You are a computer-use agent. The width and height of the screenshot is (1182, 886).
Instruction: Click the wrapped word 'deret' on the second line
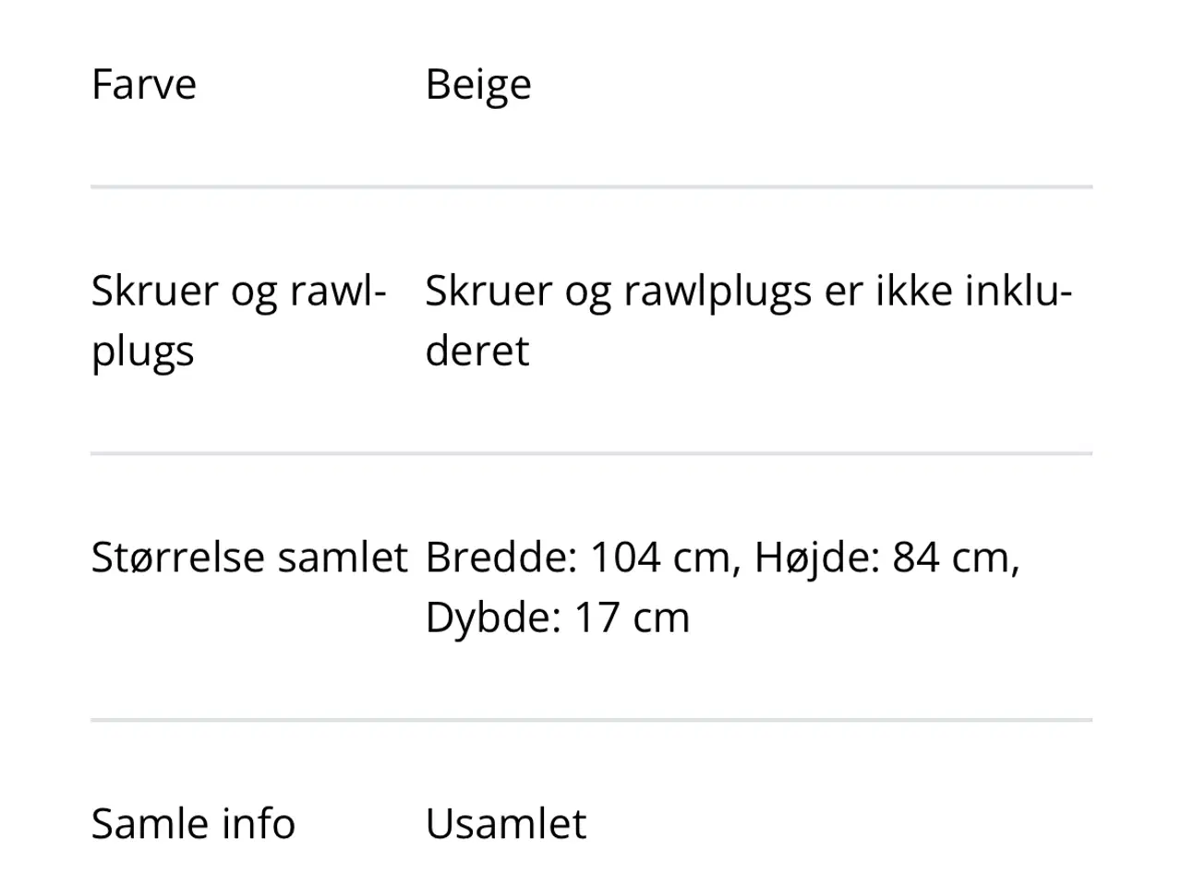pyautogui.click(x=477, y=352)
